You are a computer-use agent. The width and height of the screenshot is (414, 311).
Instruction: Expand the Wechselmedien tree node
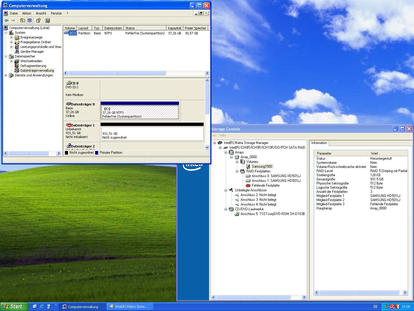[x=11, y=61]
